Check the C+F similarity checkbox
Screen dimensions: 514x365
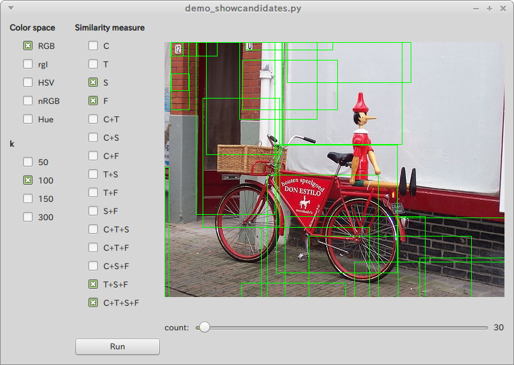93,156
